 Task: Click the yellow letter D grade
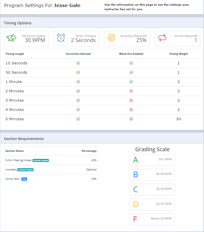136,204
